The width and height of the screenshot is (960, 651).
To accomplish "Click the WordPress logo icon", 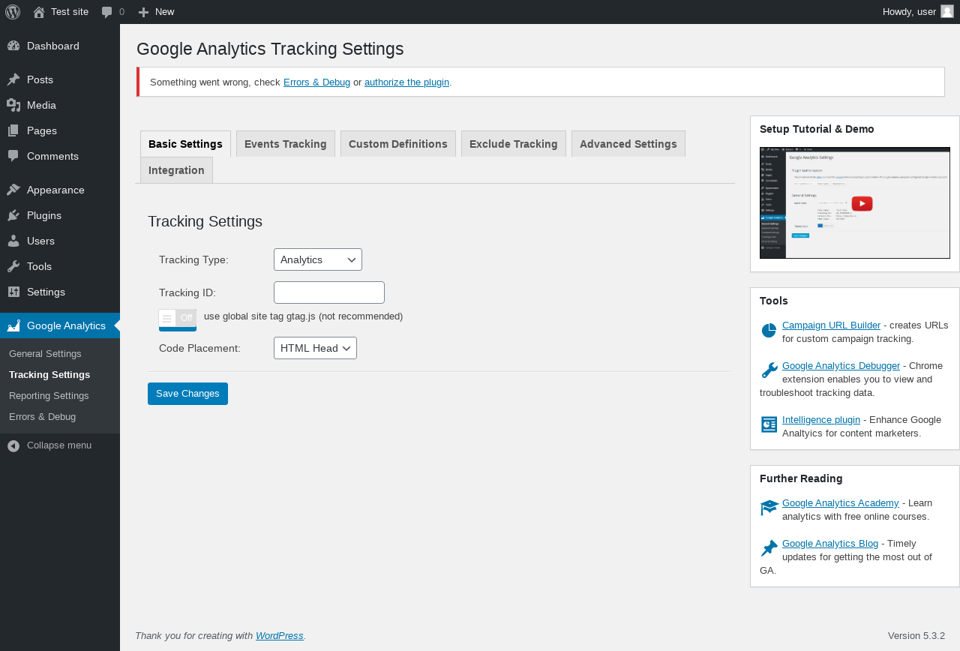I will tap(13, 12).
